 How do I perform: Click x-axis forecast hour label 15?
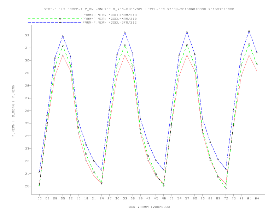[78, 198]
